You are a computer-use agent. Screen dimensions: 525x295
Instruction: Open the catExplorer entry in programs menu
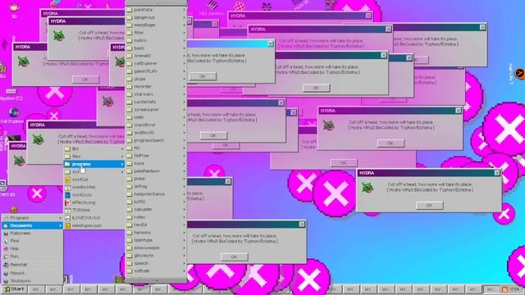point(156,64)
